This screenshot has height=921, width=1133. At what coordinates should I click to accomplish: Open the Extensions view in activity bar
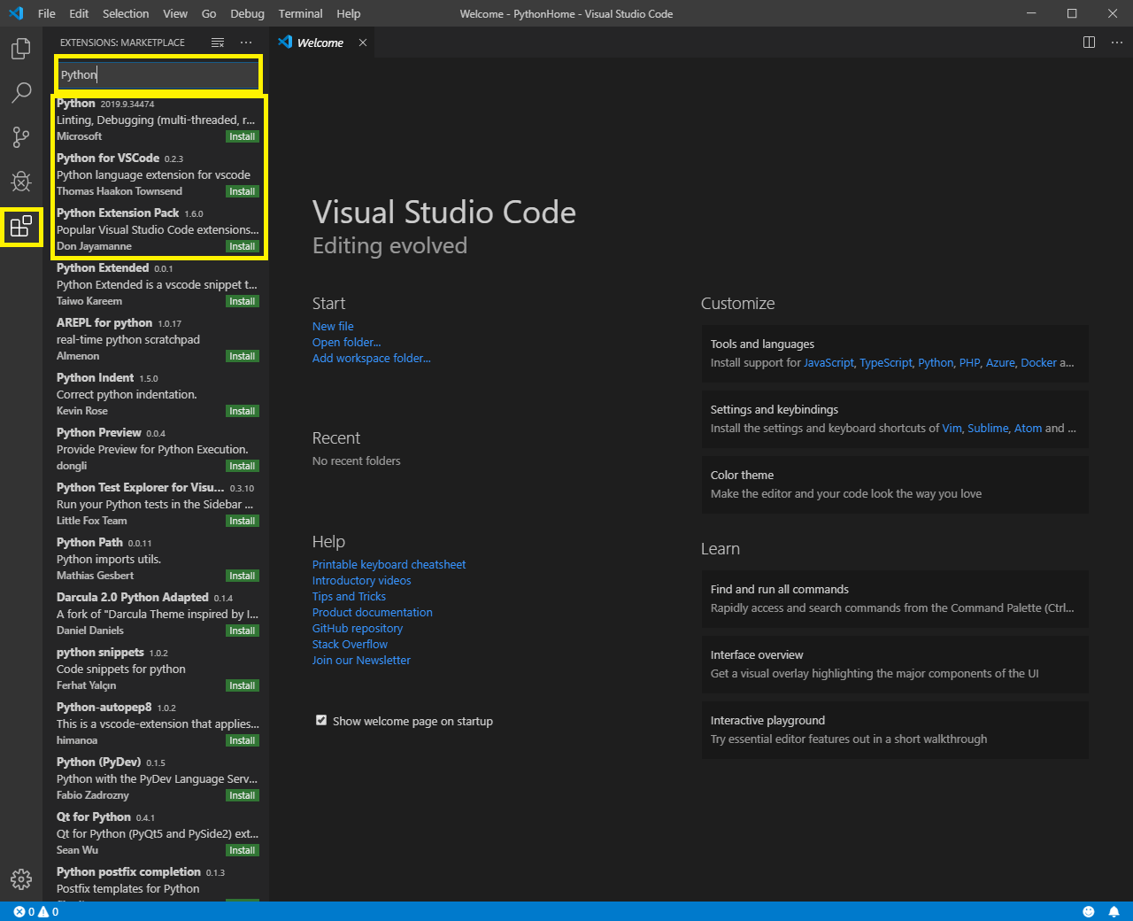click(21, 228)
